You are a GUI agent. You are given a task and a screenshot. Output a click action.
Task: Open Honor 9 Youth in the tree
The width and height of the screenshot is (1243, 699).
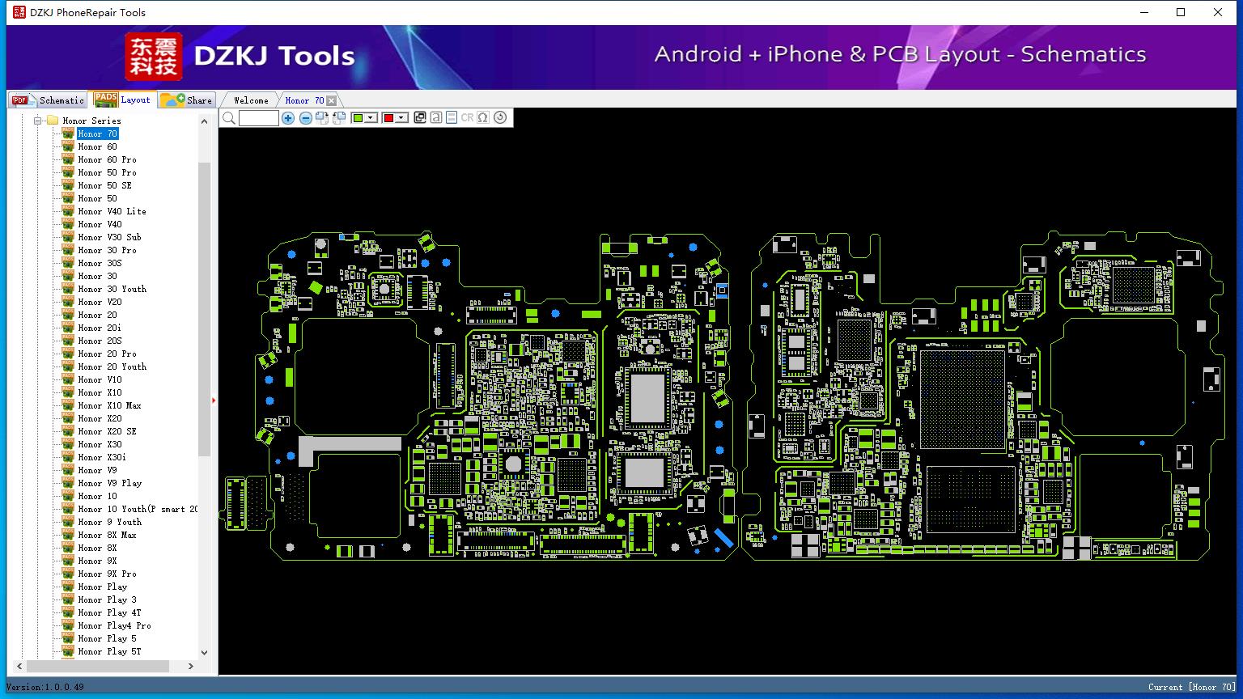pos(109,522)
